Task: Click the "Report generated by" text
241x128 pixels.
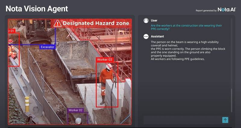Action: (206, 11)
